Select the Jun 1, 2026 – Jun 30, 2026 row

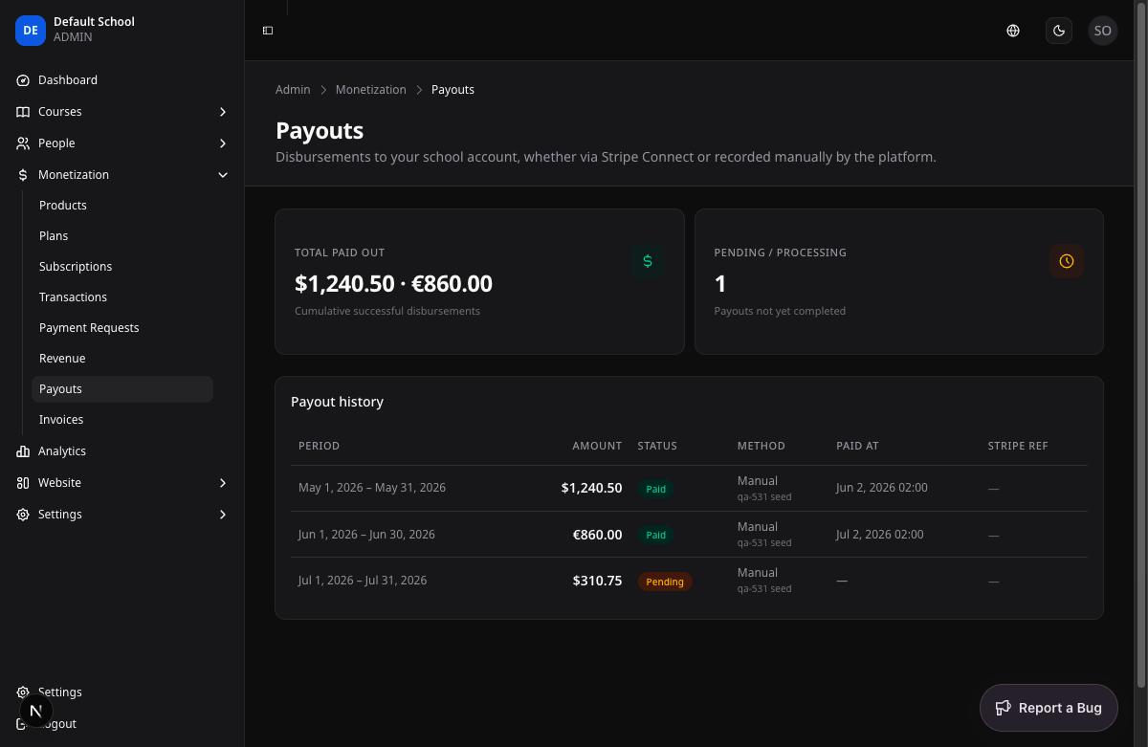point(689,535)
